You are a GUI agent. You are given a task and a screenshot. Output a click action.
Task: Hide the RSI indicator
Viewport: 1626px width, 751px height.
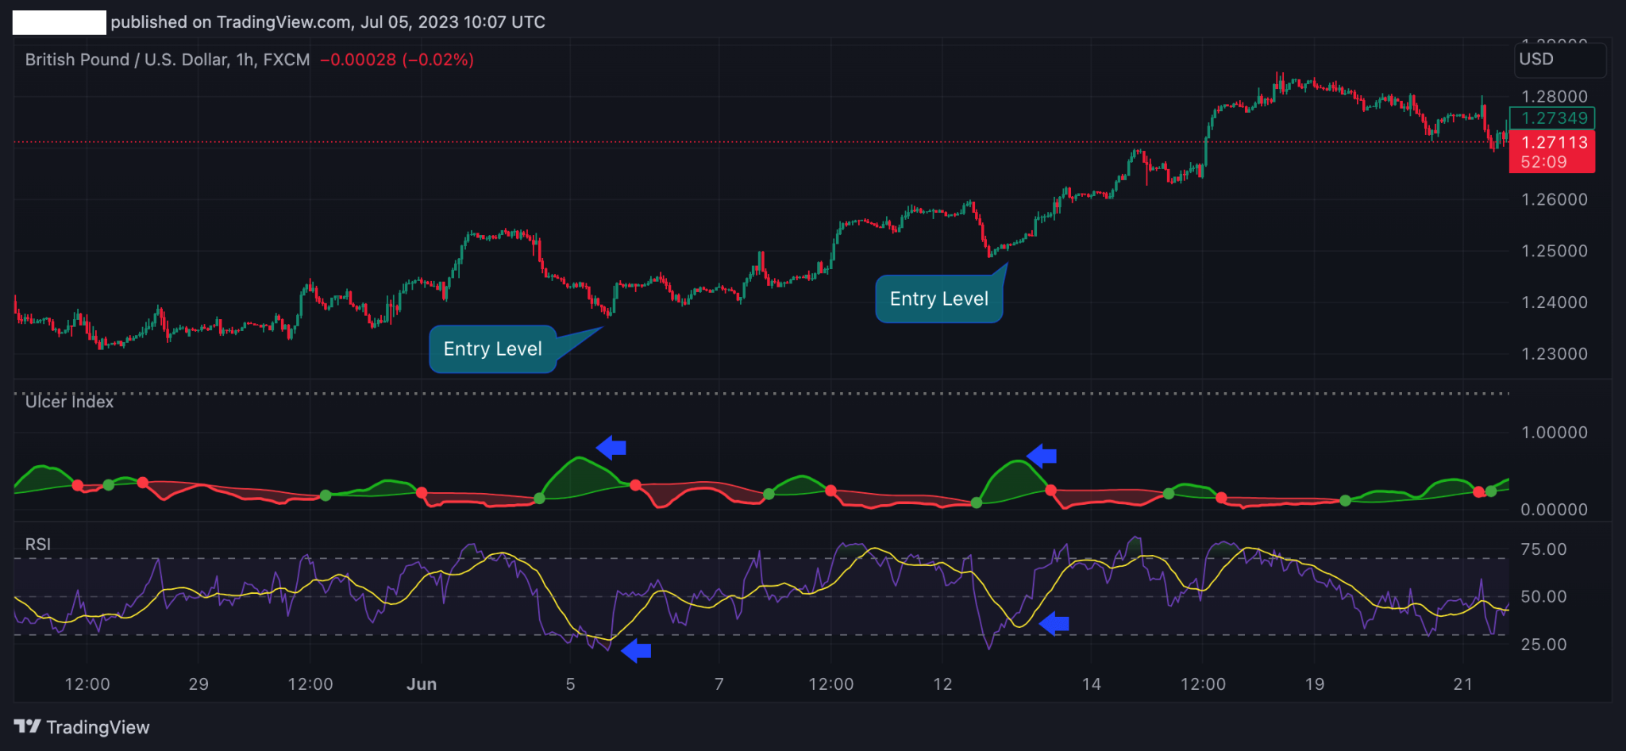(37, 544)
